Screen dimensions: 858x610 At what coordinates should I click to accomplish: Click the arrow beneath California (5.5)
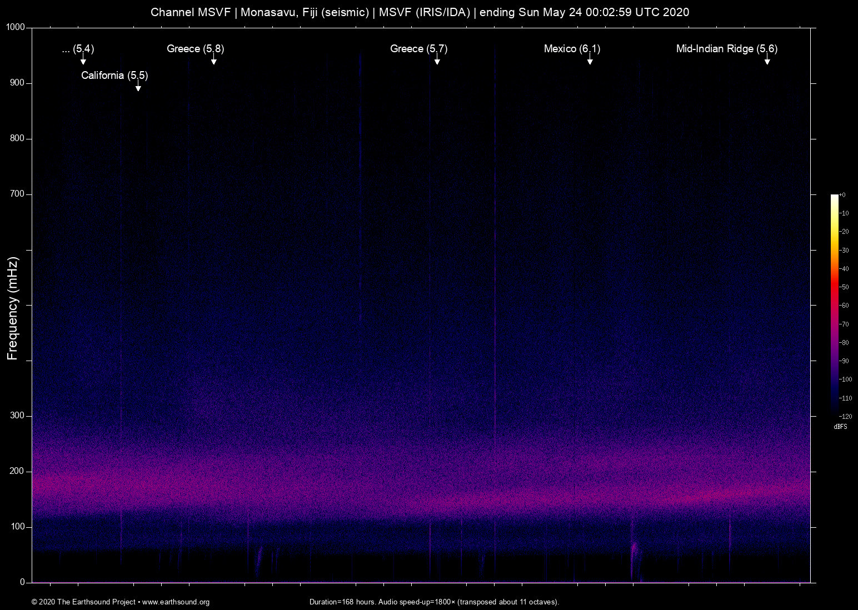(x=138, y=87)
